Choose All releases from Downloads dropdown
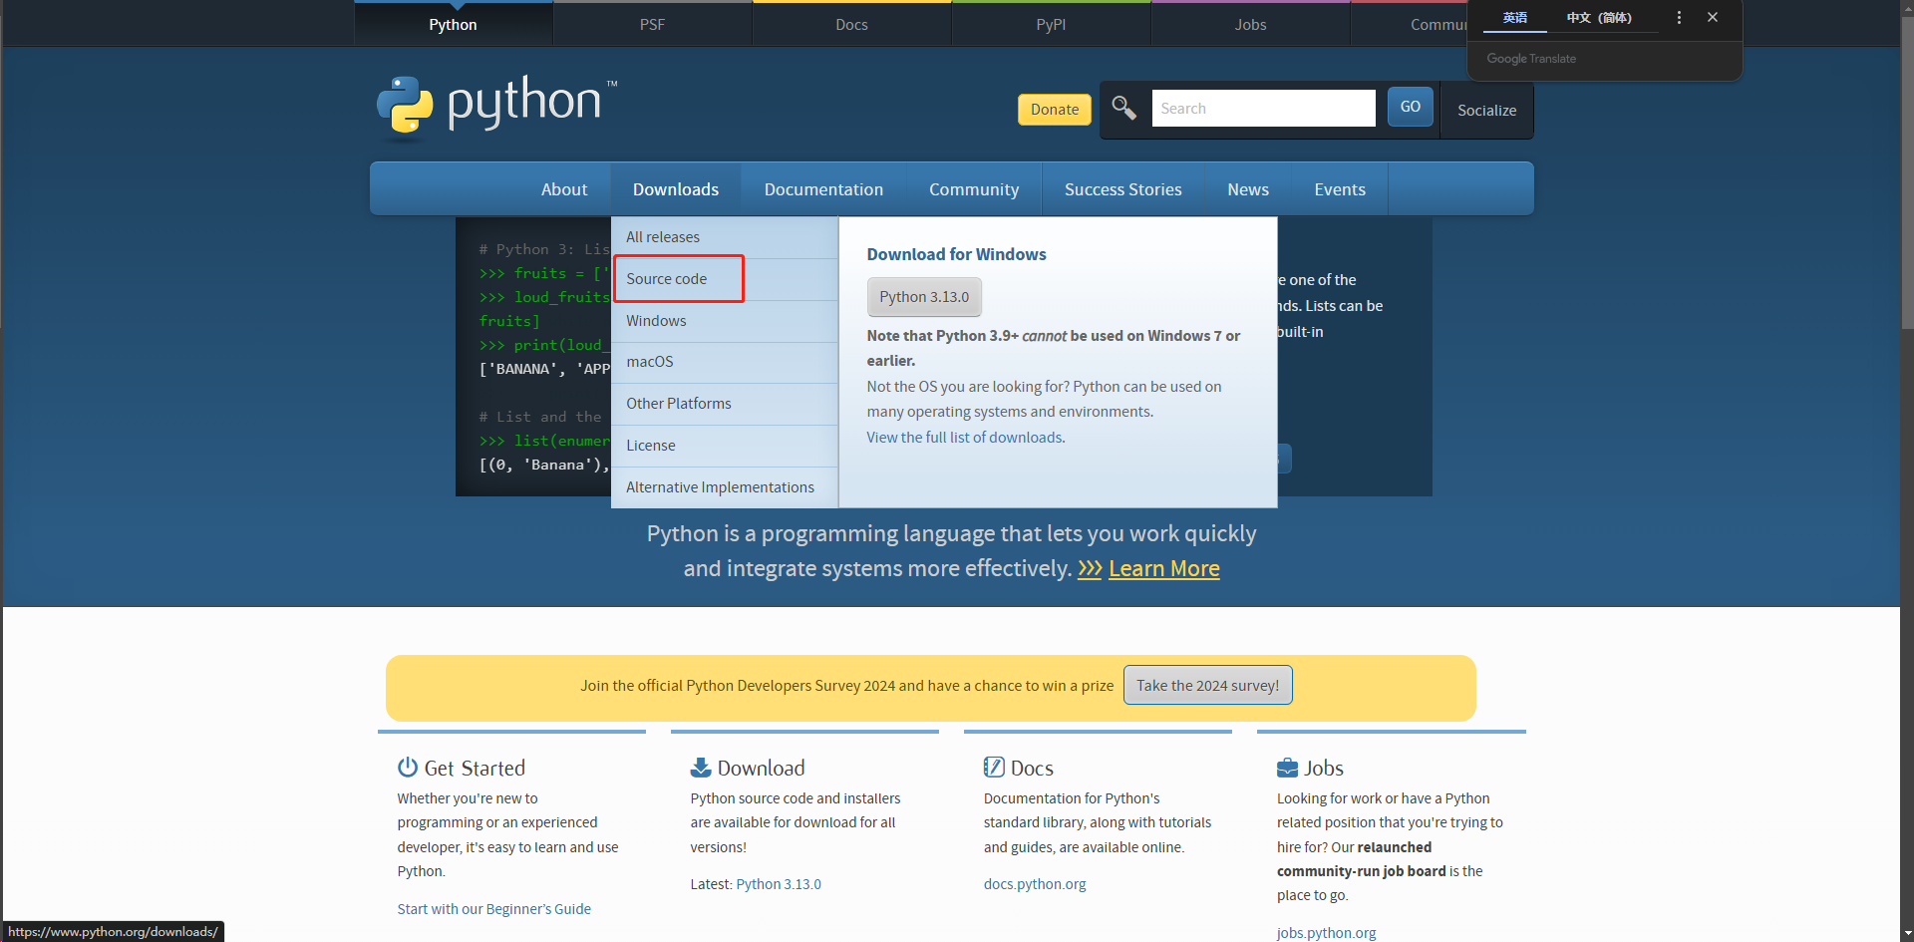1914x942 pixels. click(x=724, y=237)
